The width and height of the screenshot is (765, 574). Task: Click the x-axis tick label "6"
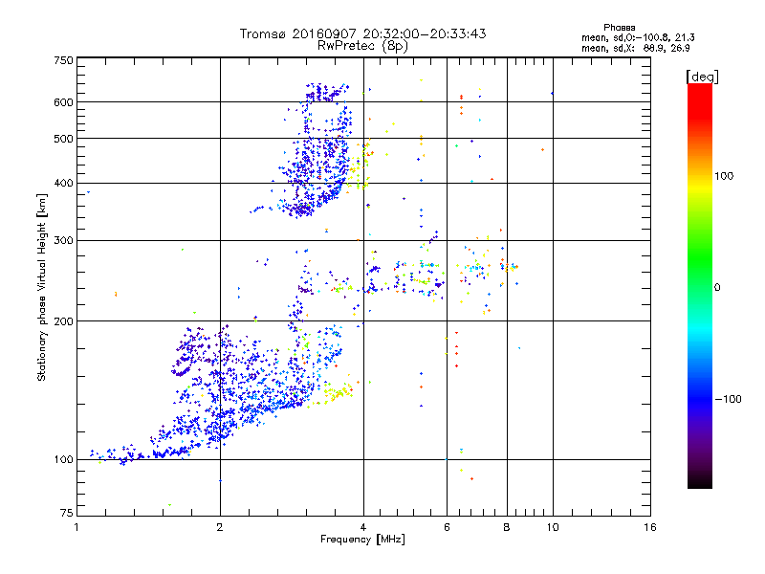tap(447, 527)
